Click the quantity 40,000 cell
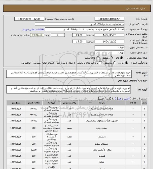This screenshot has height=169, width=153. pyautogui.click(x=34, y=115)
